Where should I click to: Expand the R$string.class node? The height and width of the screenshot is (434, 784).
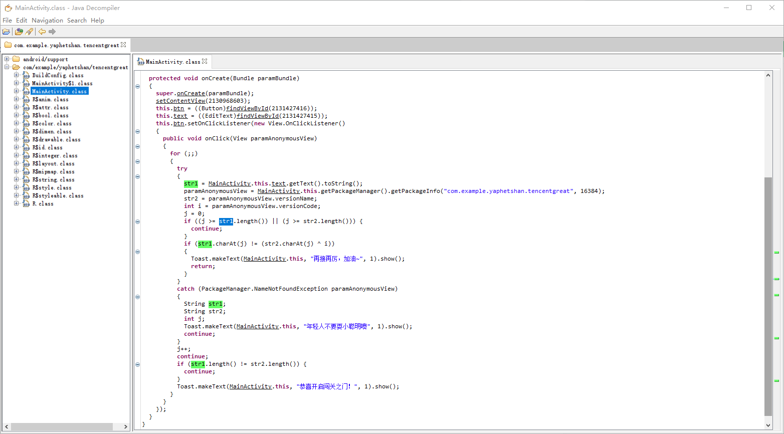[16, 179]
